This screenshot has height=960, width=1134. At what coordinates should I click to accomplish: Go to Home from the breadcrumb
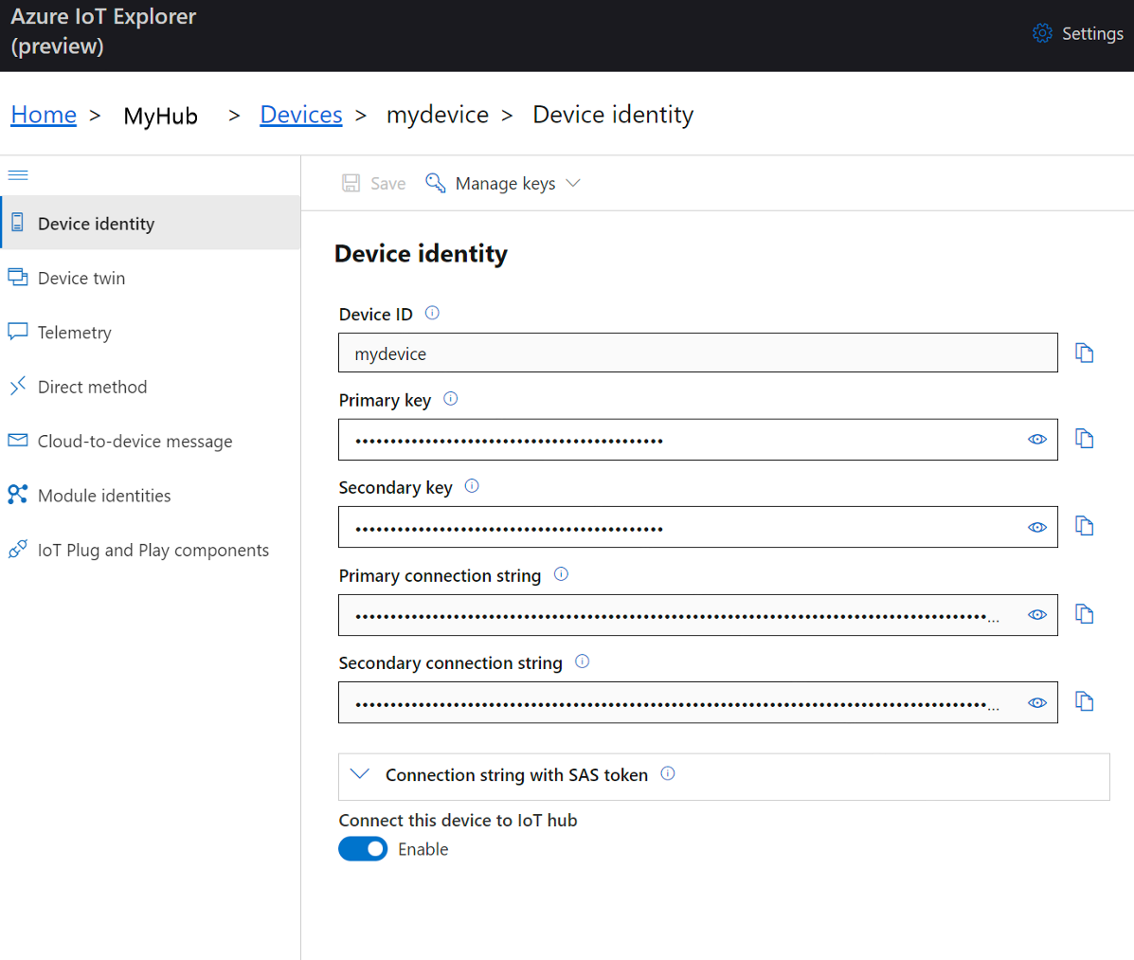tap(44, 114)
